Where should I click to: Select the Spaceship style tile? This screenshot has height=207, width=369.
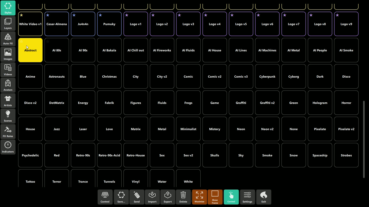(x=320, y=155)
